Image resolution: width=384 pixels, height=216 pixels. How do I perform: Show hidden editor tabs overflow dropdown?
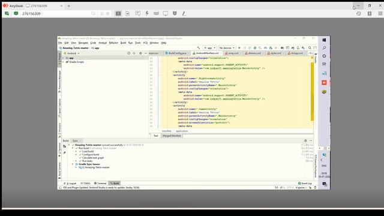click(x=311, y=53)
